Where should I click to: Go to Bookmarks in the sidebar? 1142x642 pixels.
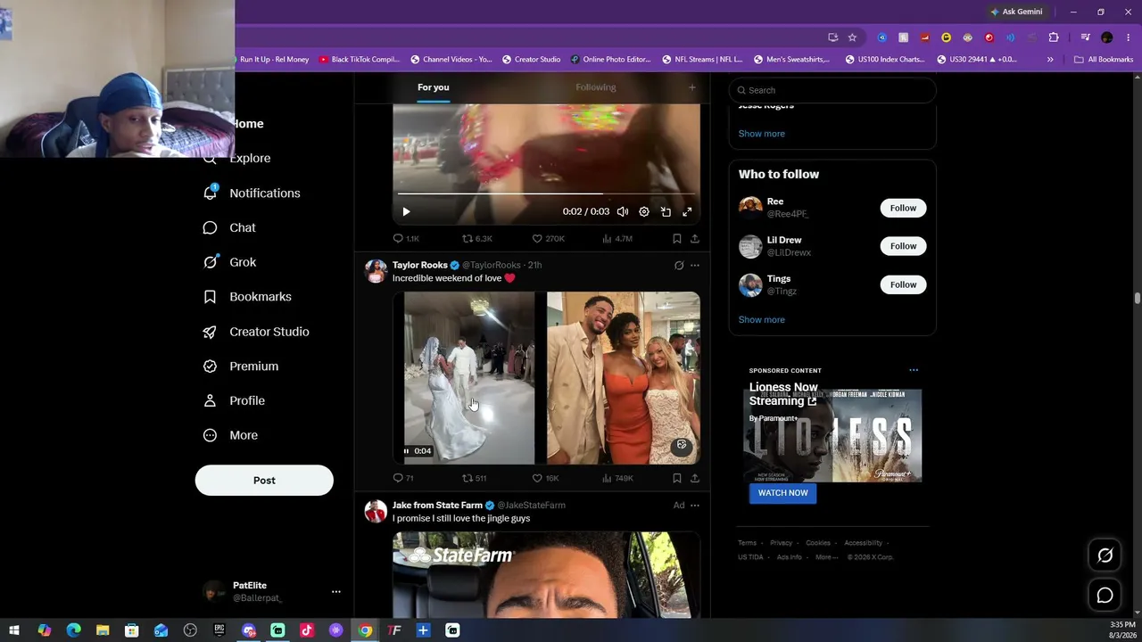click(x=248, y=297)
